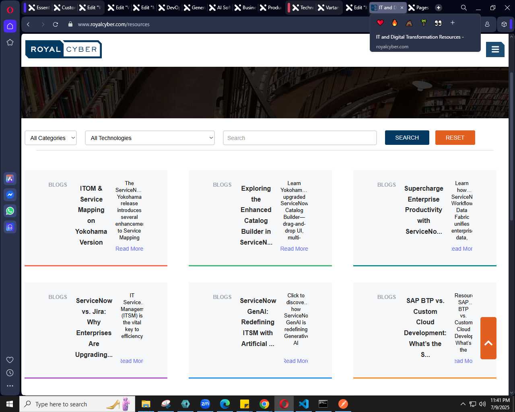React with poop emoji on tab
Viewport: 515px width, 412px height.
pyautogui.click(x=409, y=23)
